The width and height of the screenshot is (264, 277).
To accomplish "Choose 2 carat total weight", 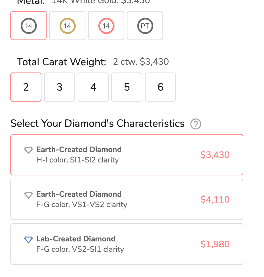I will (x=26, y=87).
